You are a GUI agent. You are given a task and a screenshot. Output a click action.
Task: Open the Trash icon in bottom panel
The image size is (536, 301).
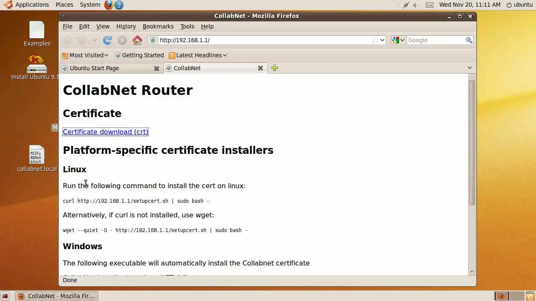click(530, 296)
